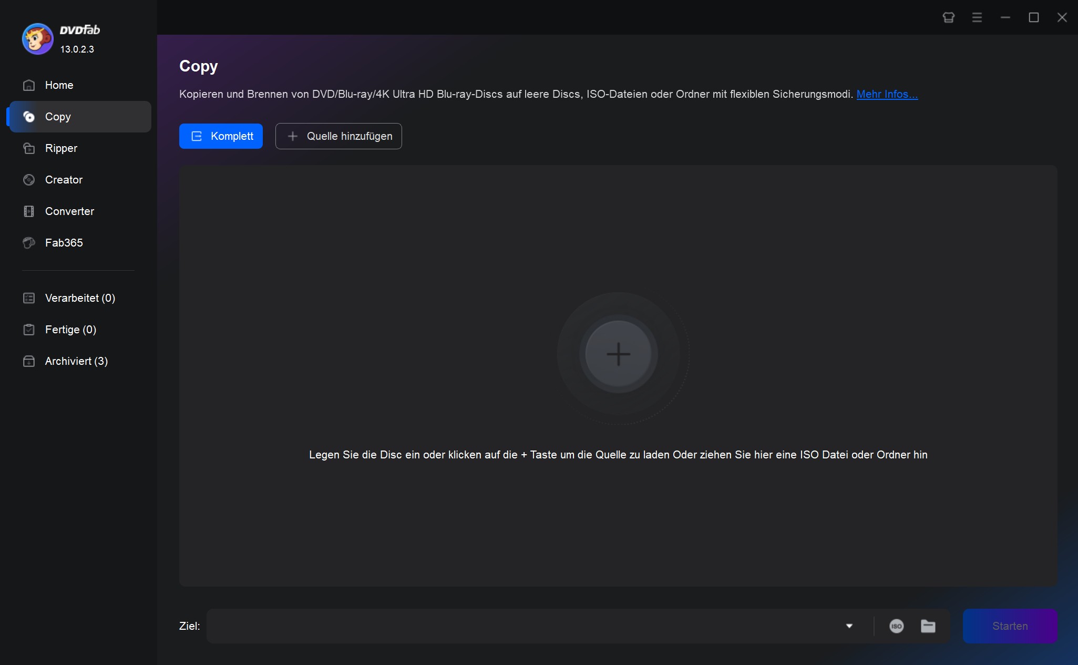The width and height of the screenshot is (1078, 665).
Task: Open the Converter module
Action: (69, 211)
